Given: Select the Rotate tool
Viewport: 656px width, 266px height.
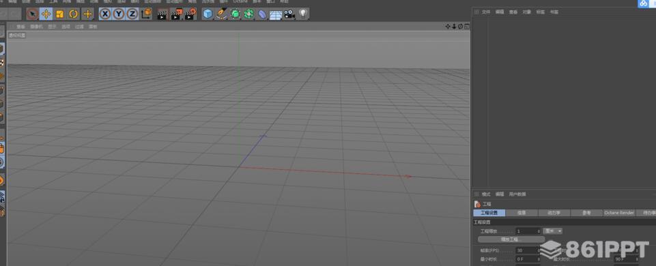Looking at the screenshot, I should click(x=74, y=14).
